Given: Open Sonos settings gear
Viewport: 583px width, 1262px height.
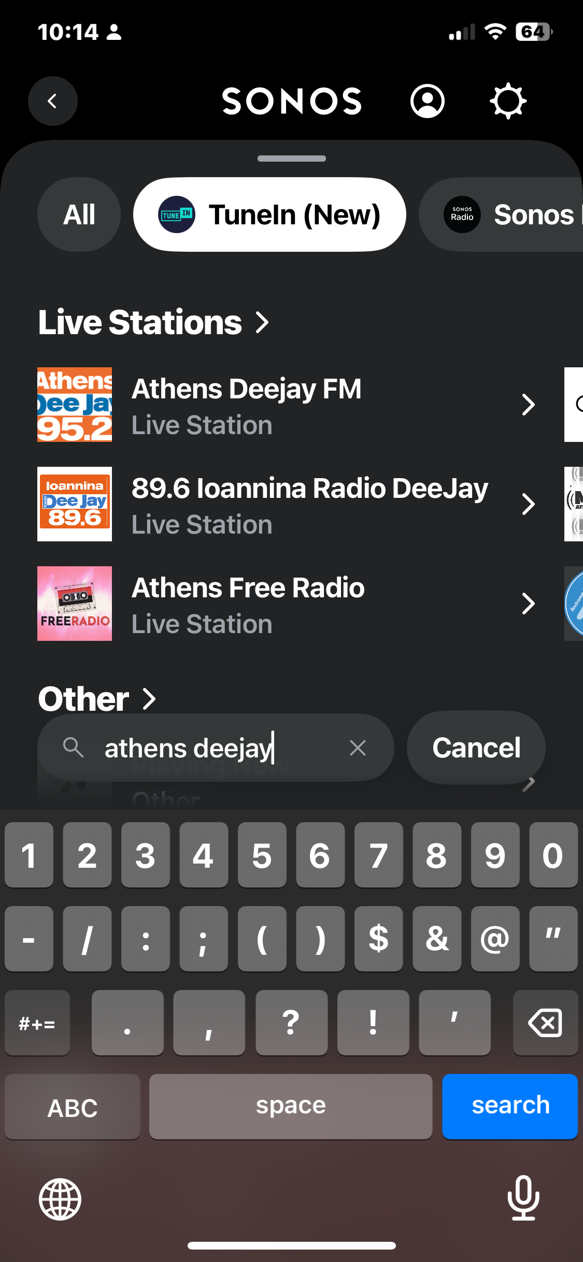Looking at the screenshot, I should pyautogui.click(x=508, y=101).
